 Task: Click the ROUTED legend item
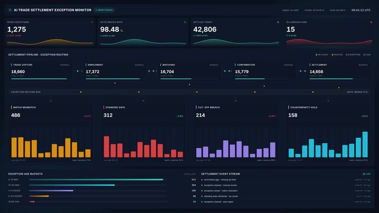337,54
